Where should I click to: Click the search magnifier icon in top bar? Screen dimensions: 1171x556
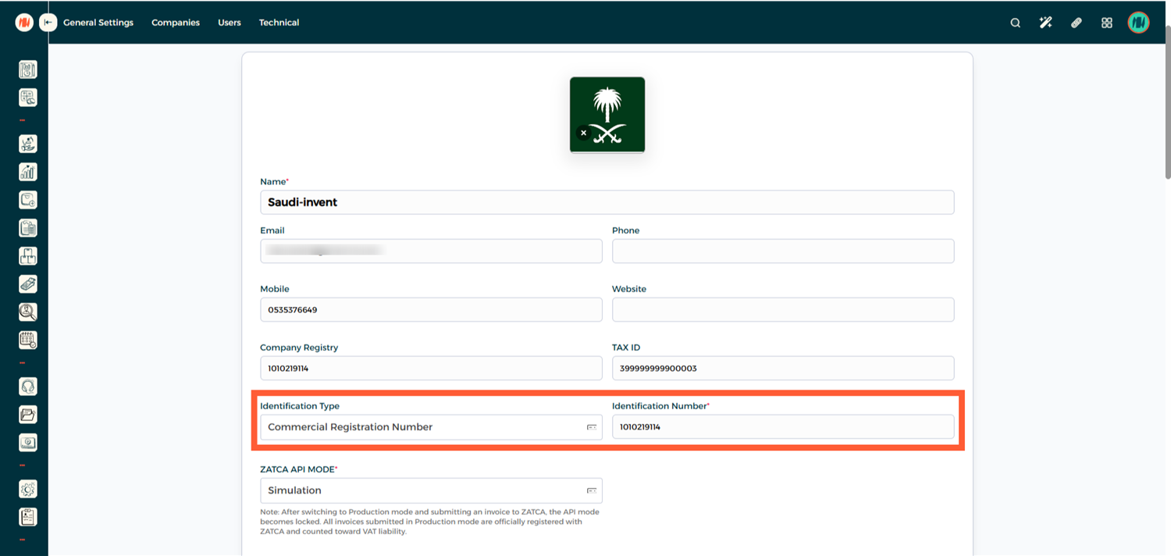(x=1015, y=23)
